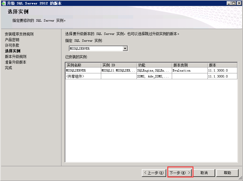Select 许可条款 step in sidebar
The width and height of the screenshot is (243, 181).
[12, 45]
